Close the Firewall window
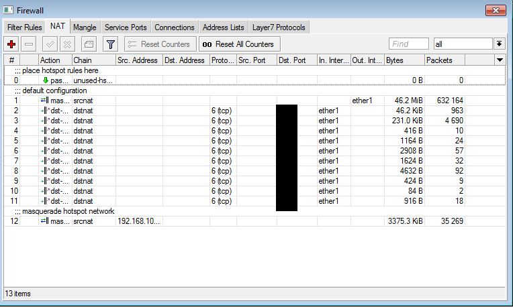The image size is (513, 307). click(496, 11)
